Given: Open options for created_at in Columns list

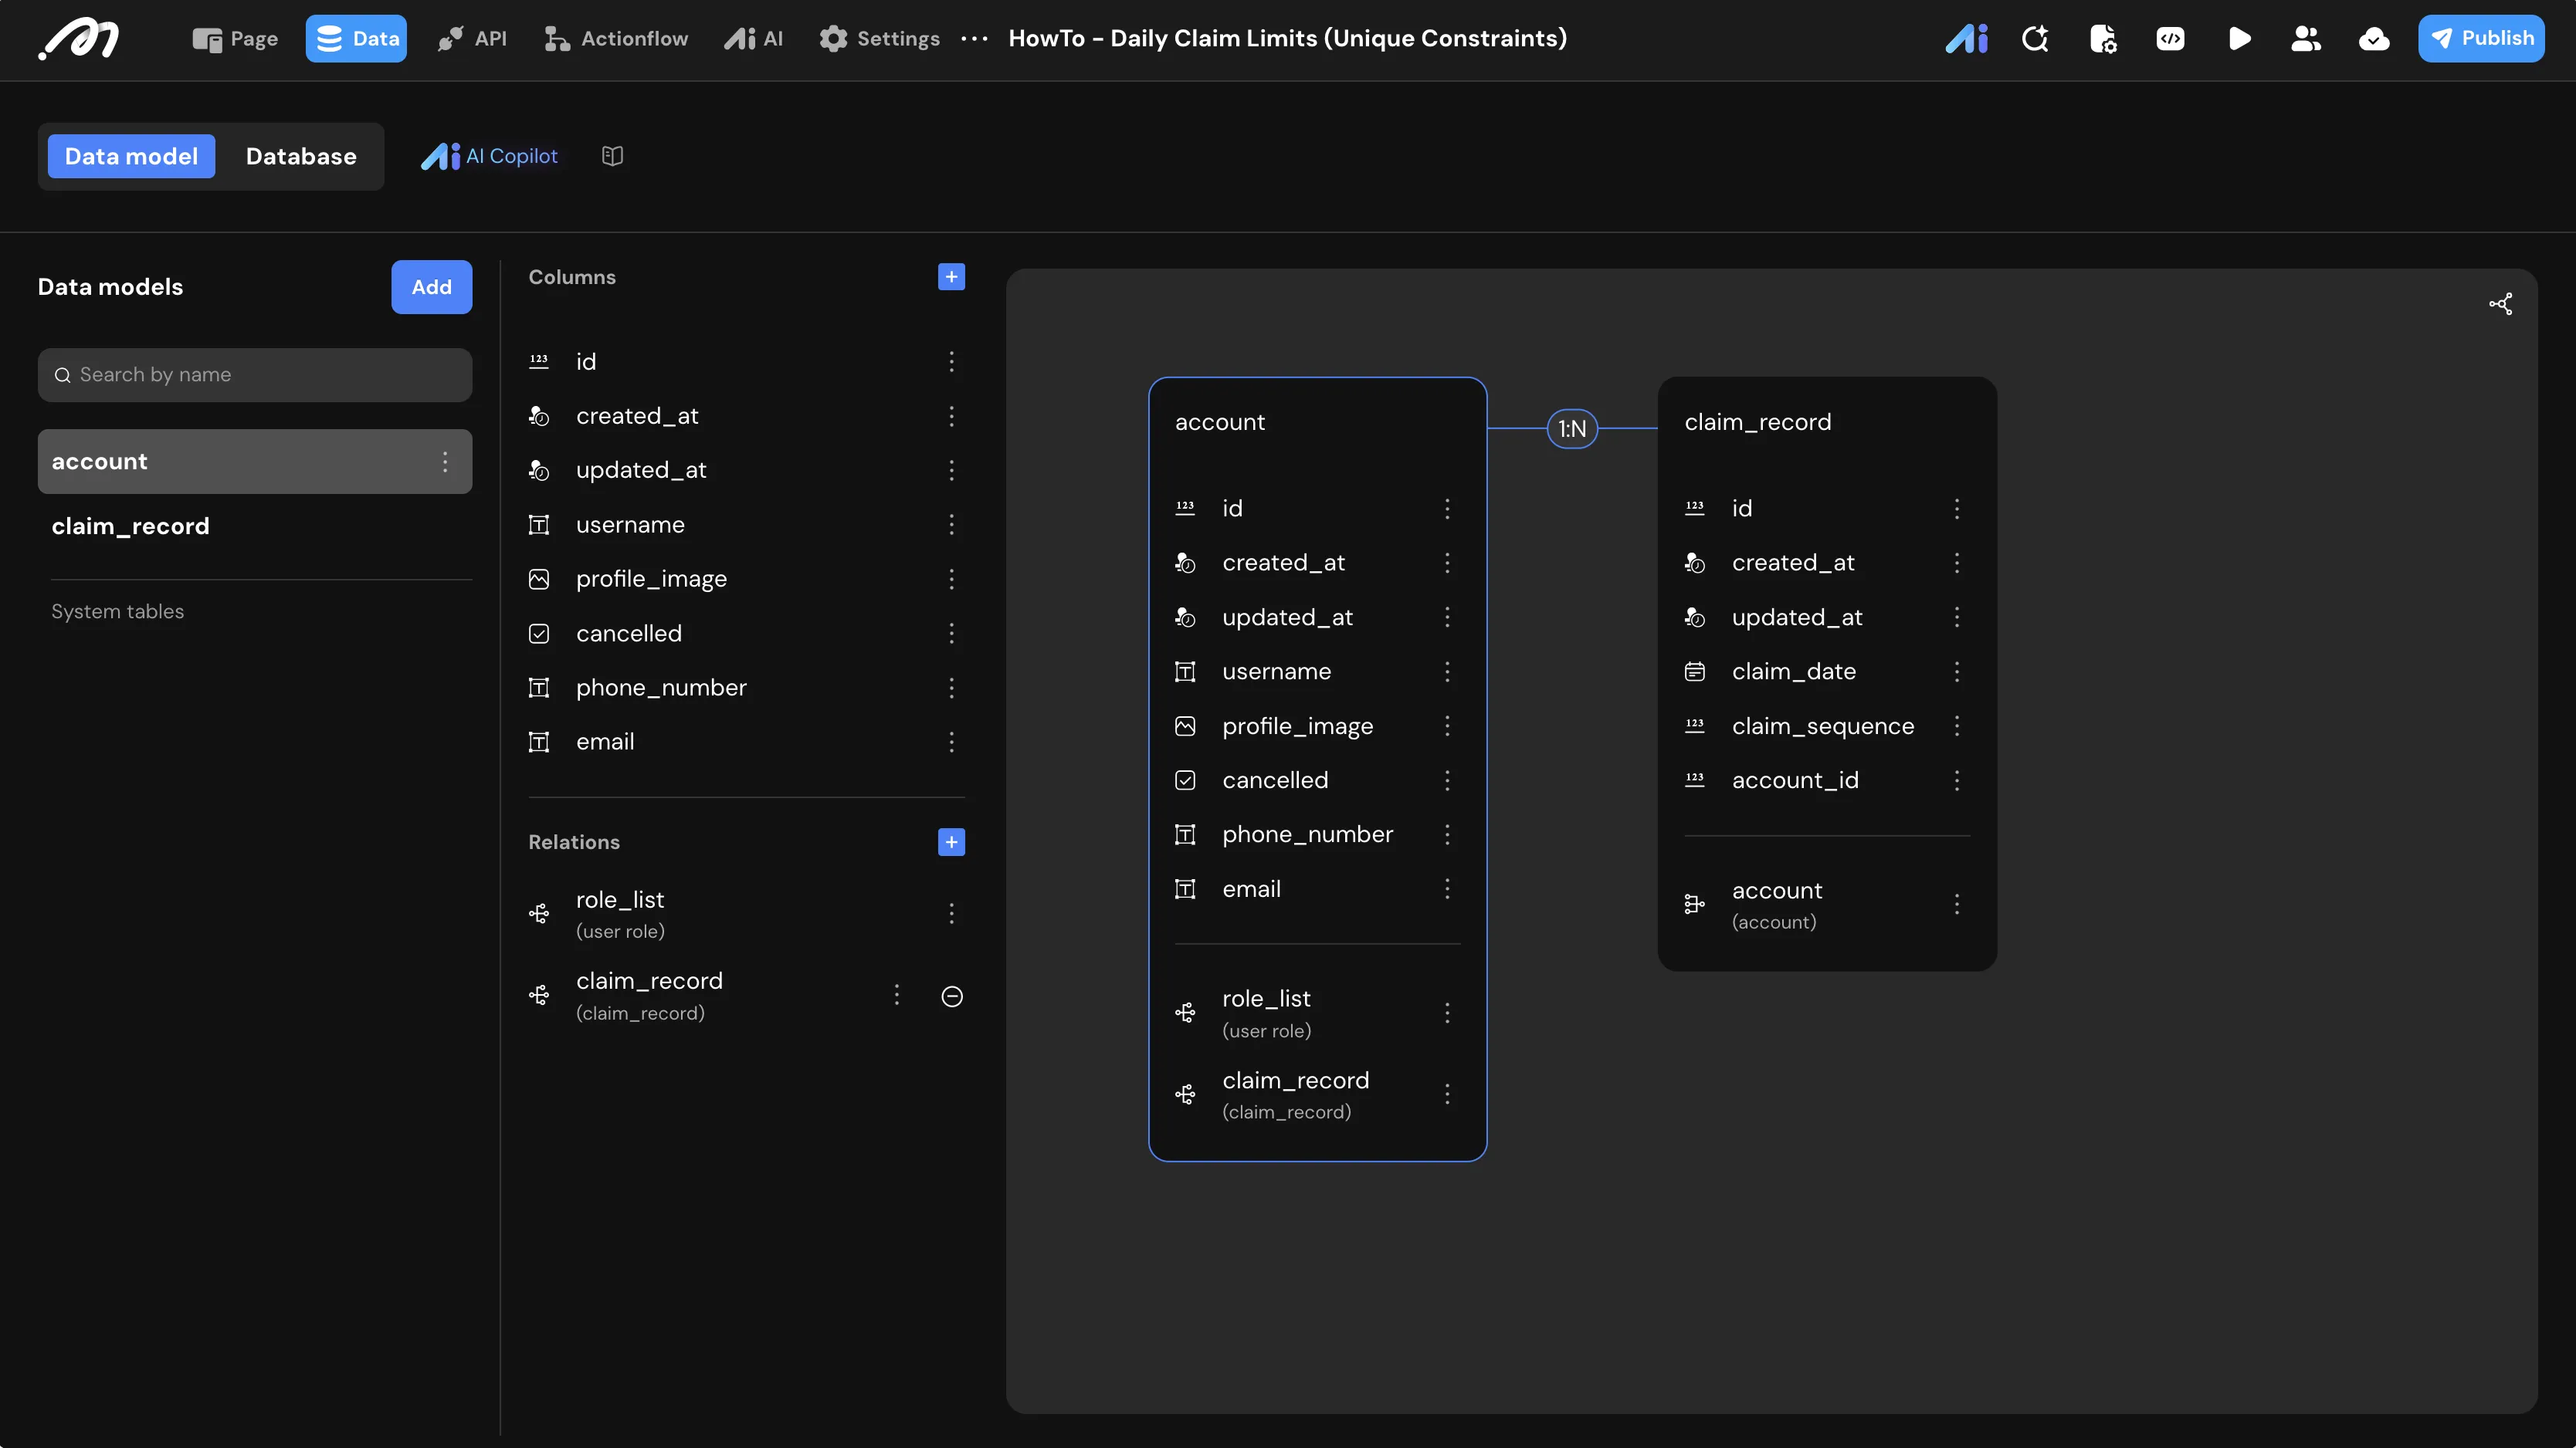Looking at the screenshot, I should tap(951, 416).
